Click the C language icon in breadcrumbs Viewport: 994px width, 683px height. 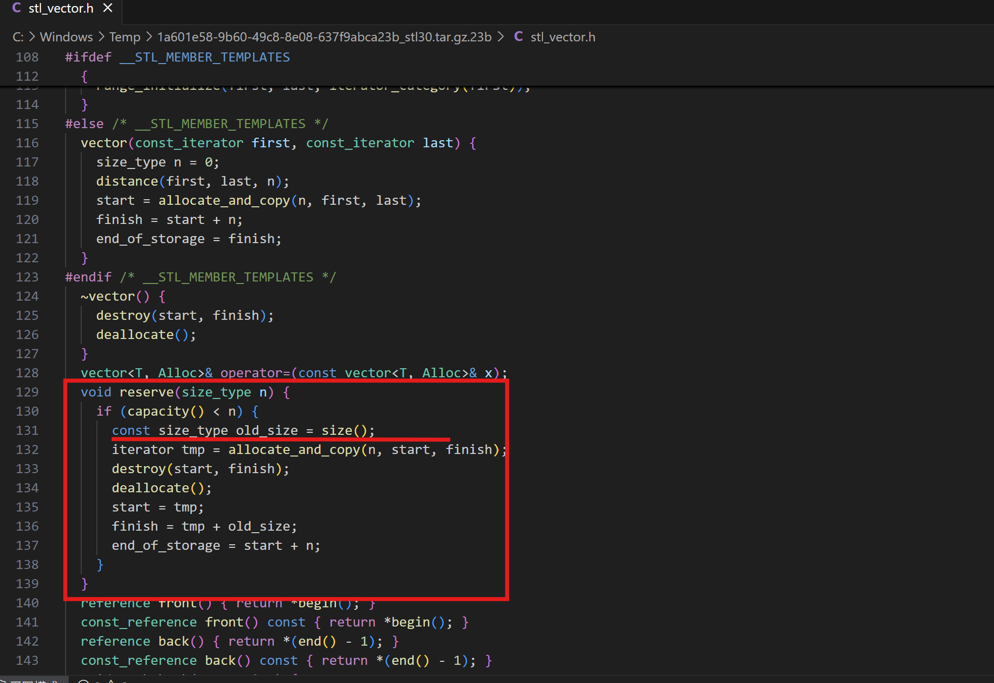coord(518,37)
